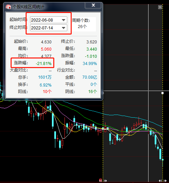Click the white square marker on crosshair line

click(x=163, y=93)
